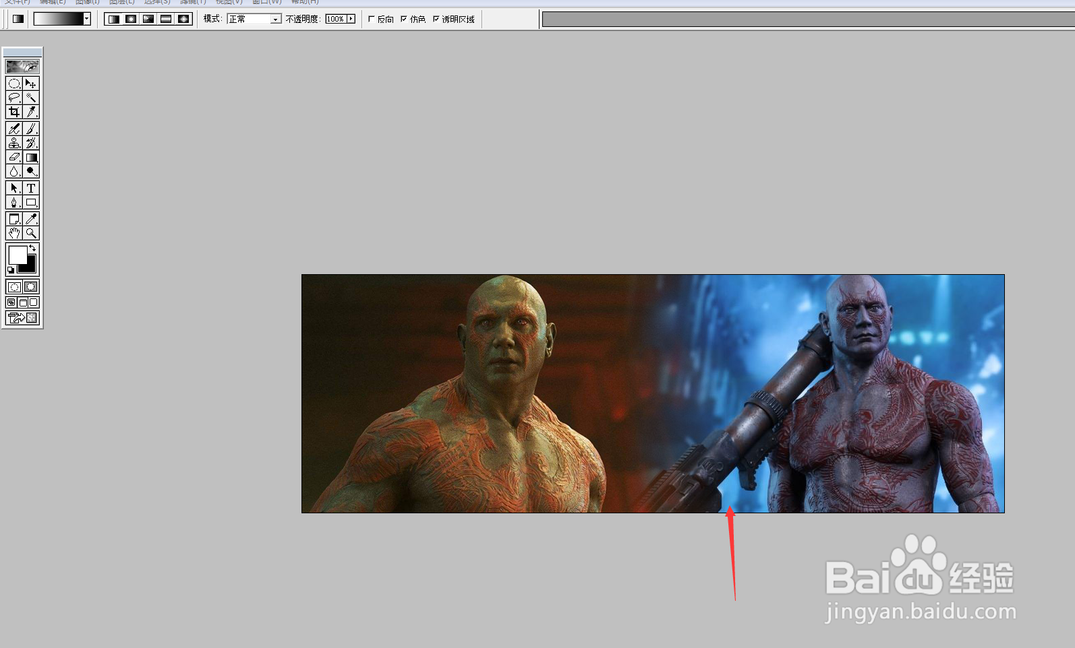Open the 模式 blending mode dropdown
The image size is (1075, 648).
[x=254, y=19]
